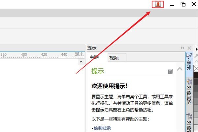Switch to the 视频 tab
198x132 pixels.
coord(117,58)
